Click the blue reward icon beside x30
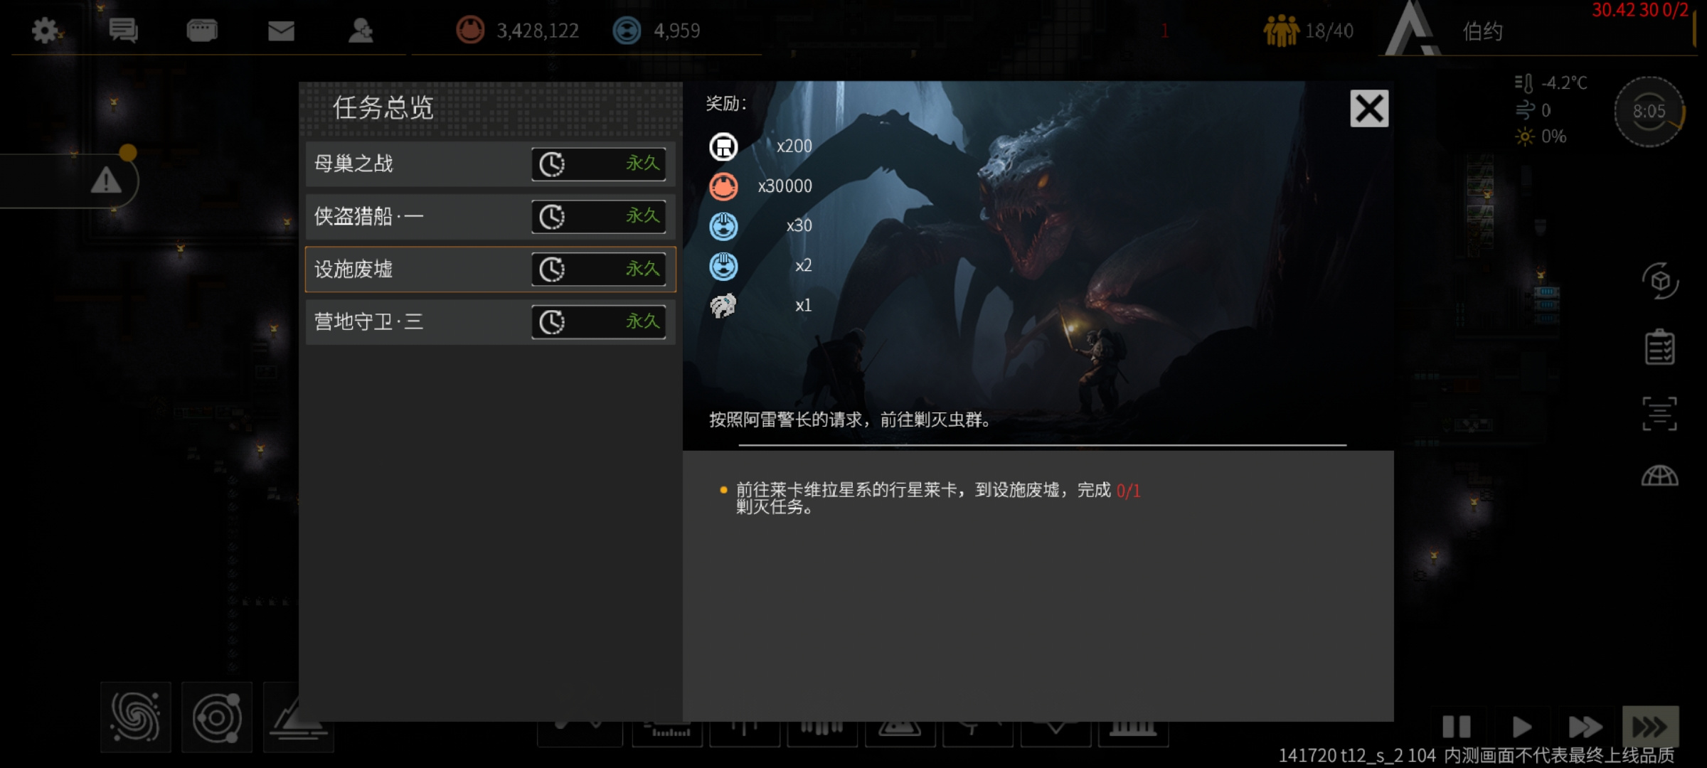 723,227
